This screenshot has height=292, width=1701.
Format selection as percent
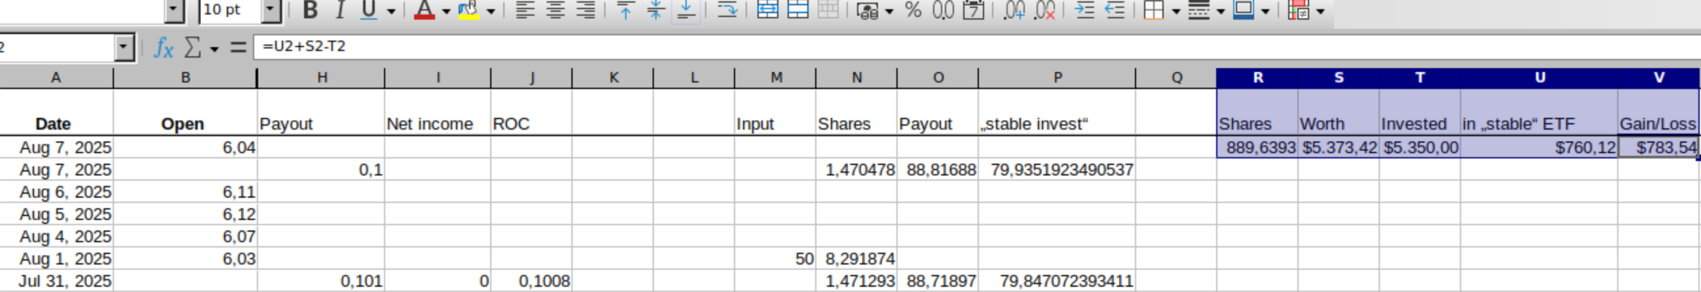click(x=913, y=10)
